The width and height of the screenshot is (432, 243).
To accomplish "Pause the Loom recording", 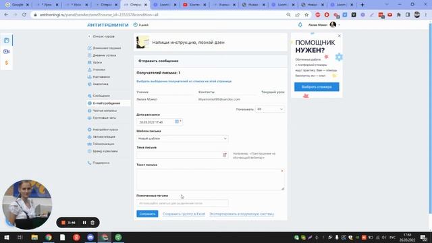I will coord(84,222).
